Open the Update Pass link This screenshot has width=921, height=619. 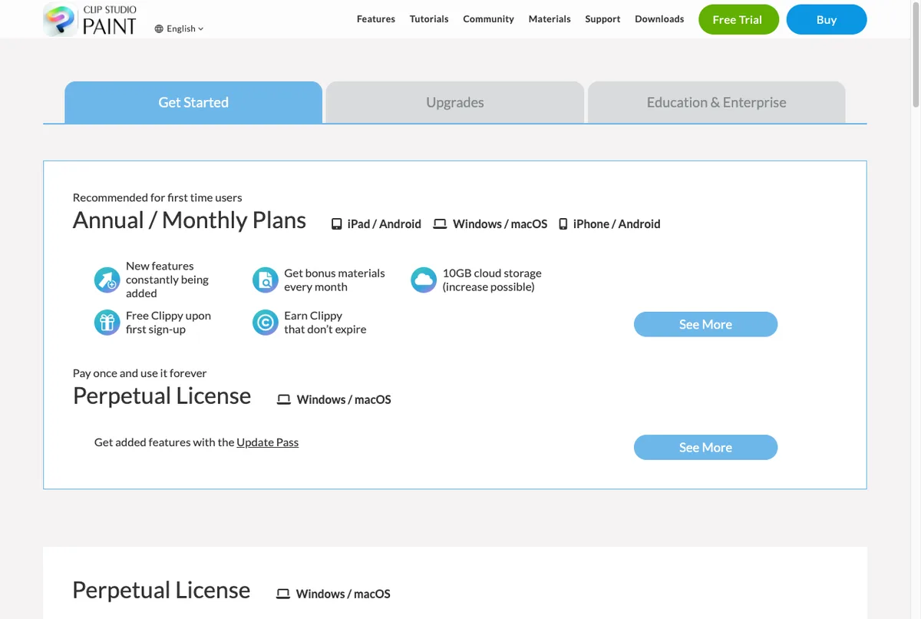pyautogui.click(x=267, y=442)
